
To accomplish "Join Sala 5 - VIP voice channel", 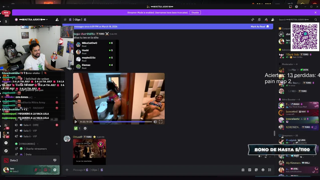I will (37, 131).
